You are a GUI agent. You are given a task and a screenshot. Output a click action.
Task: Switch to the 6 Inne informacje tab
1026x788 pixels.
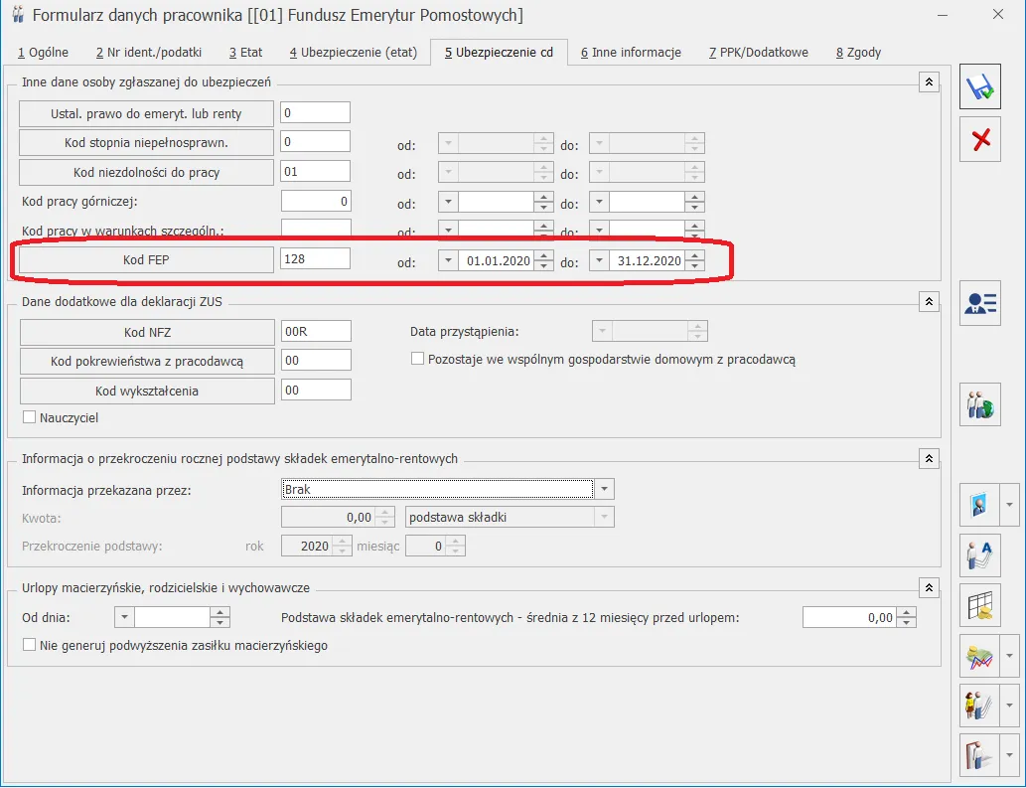coord(631,53)
